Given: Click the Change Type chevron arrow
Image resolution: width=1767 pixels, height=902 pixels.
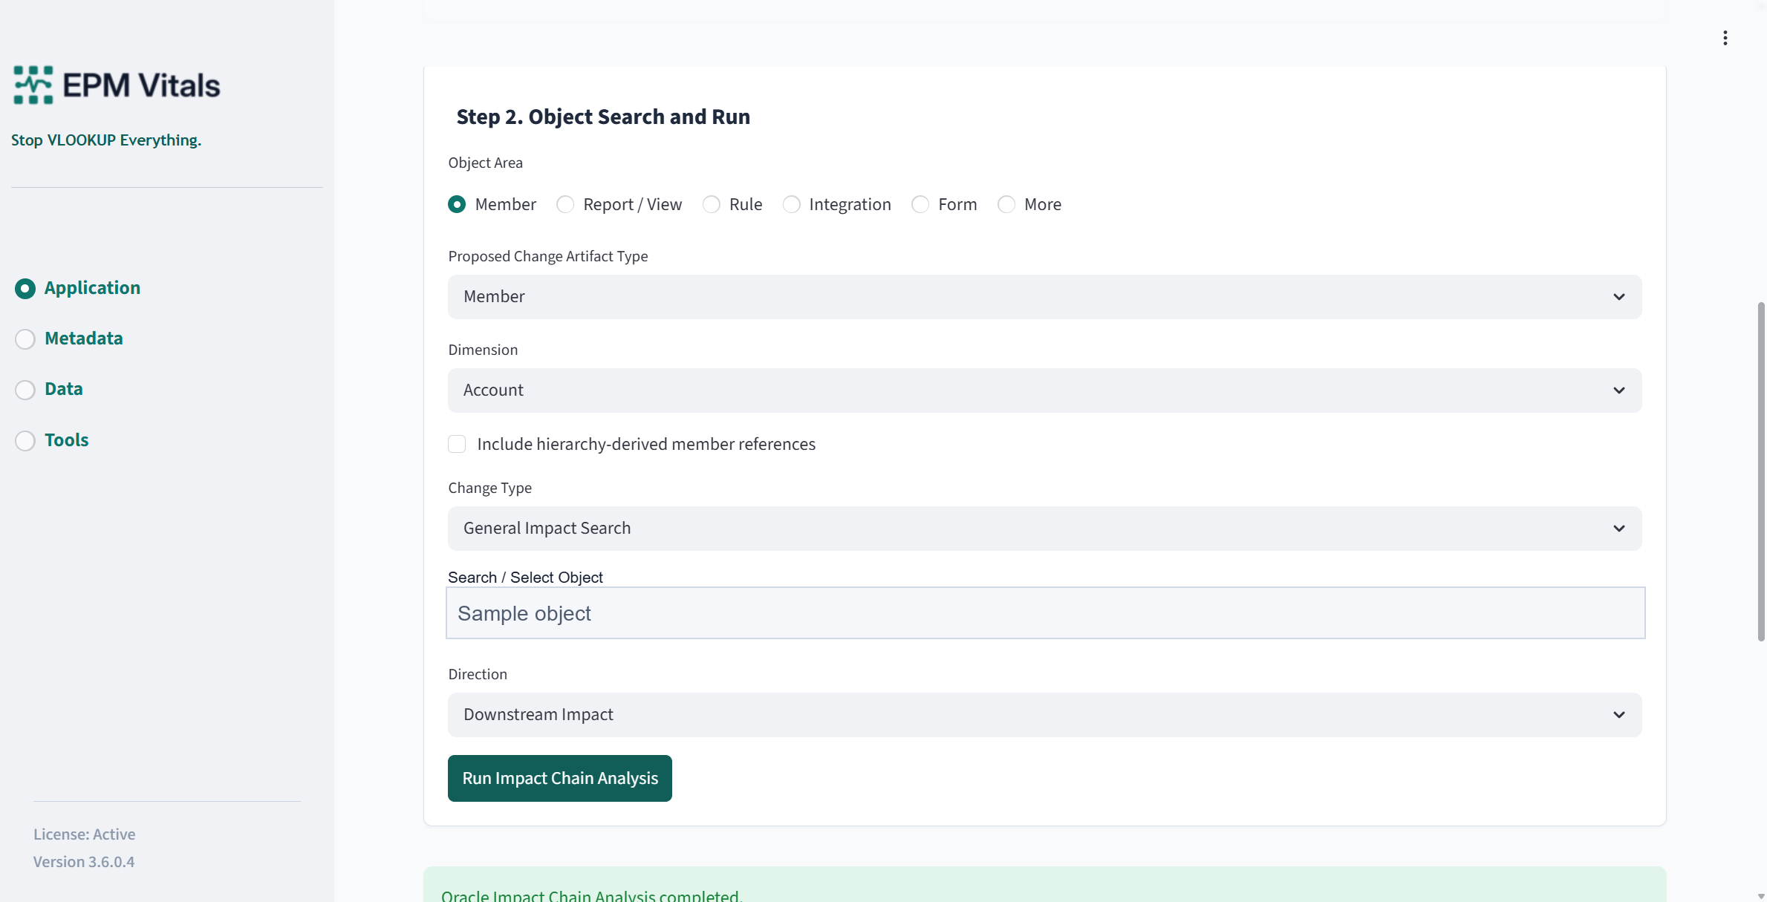Looking at the screenshot, I should click(1619, 529).
